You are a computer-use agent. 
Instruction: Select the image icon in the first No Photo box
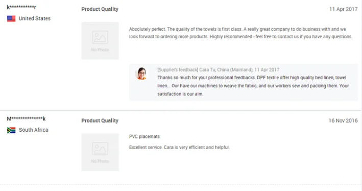[100, 37]
